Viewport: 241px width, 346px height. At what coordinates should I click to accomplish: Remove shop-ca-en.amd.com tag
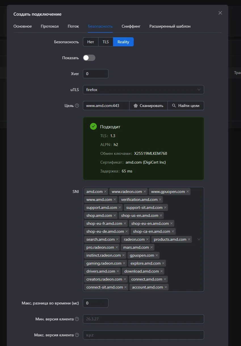pyautogui.click(x=173, y=232)
